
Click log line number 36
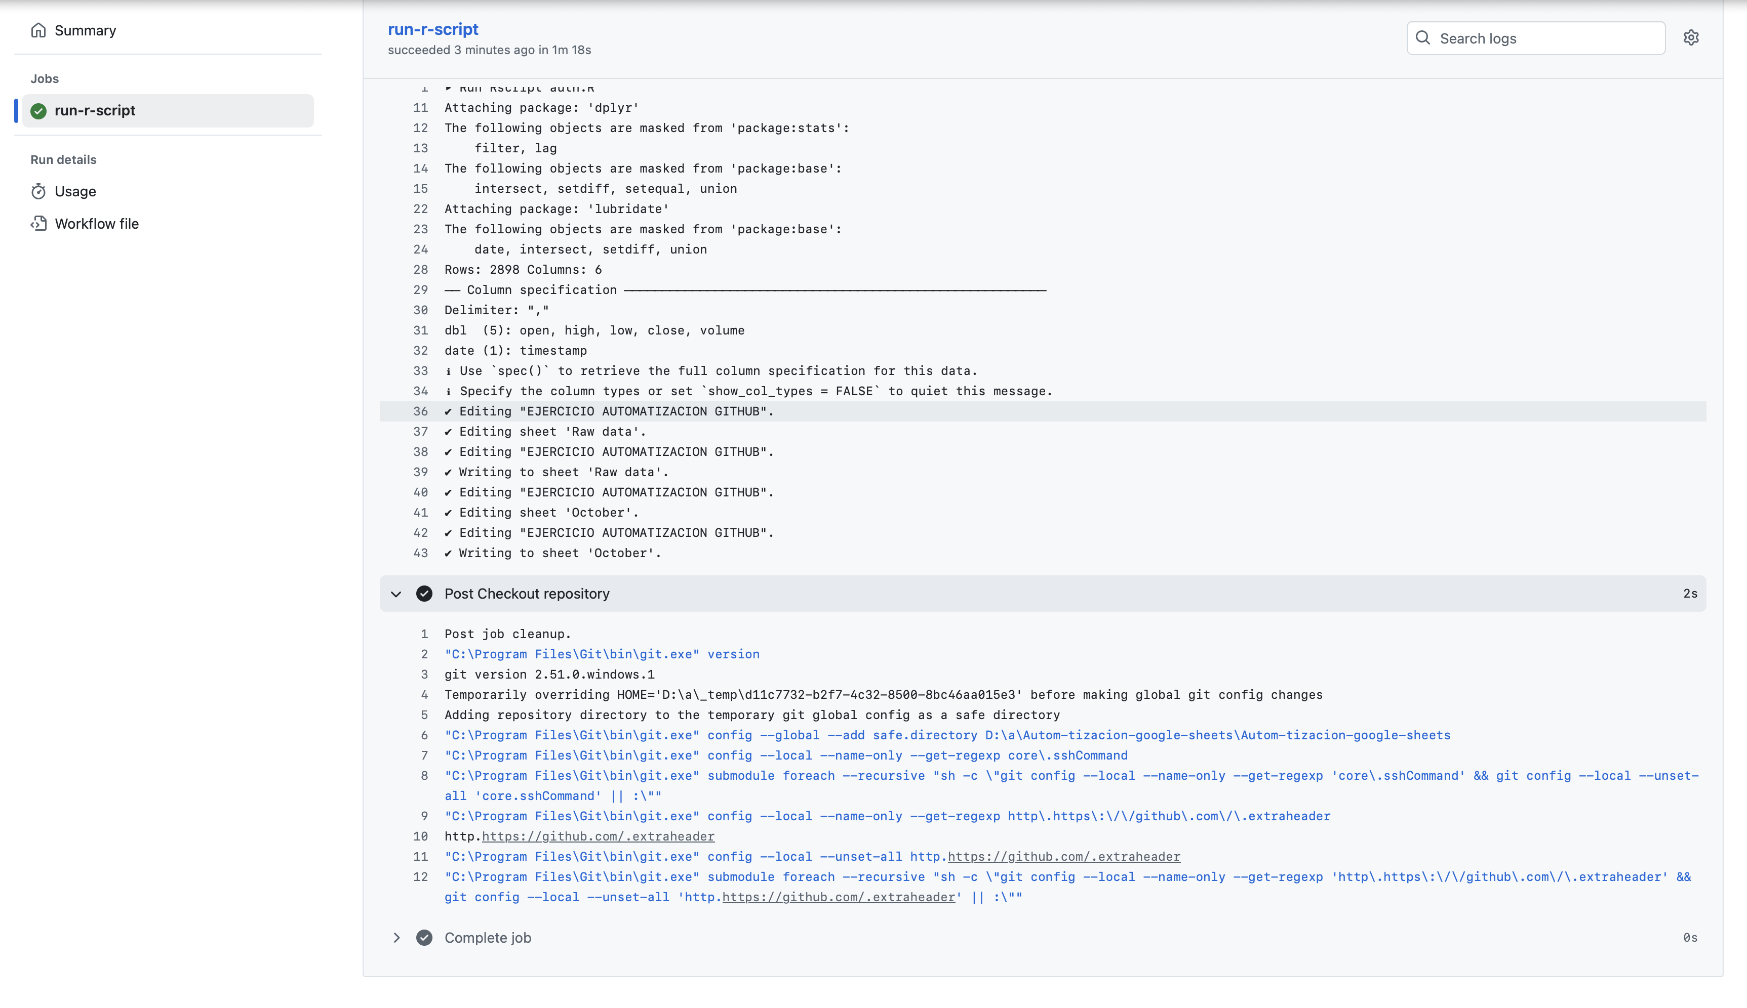pos(420,411)
